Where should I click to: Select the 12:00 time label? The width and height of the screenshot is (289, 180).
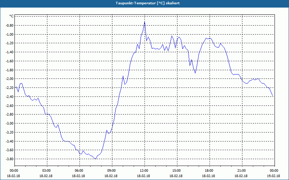(x=145, y=171)
